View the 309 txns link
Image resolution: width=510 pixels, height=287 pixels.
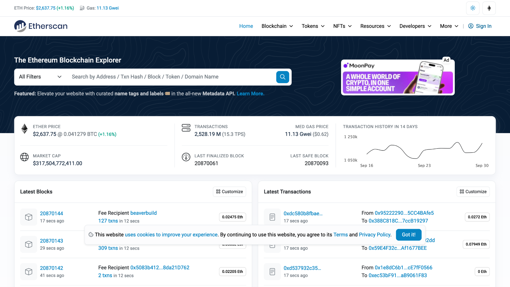[x=108, y=248]
